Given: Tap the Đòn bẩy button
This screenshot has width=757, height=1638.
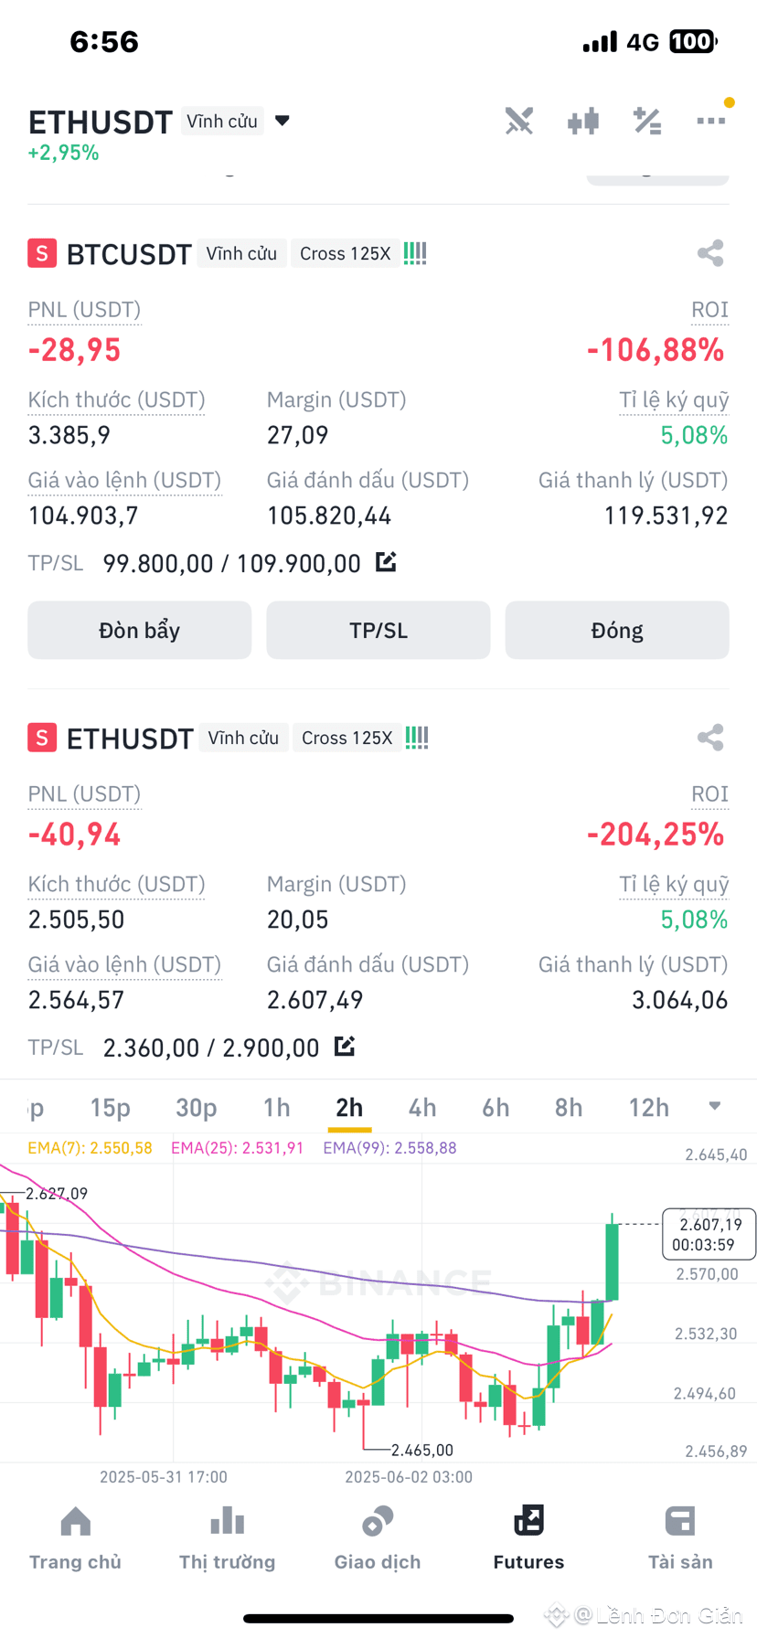Looking at the screenshot, I should coord(139,630).
